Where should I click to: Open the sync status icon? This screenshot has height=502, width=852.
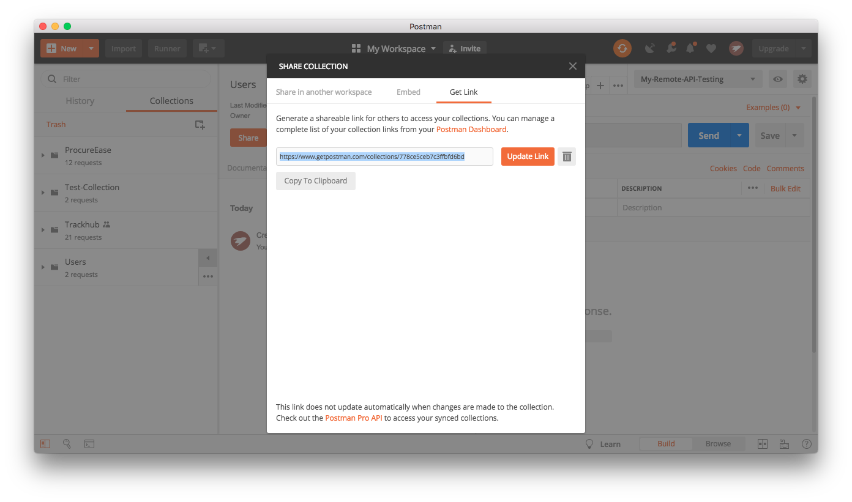click(622, 48)
